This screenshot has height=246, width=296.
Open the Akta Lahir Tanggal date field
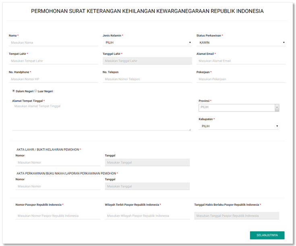pos(147,163)
